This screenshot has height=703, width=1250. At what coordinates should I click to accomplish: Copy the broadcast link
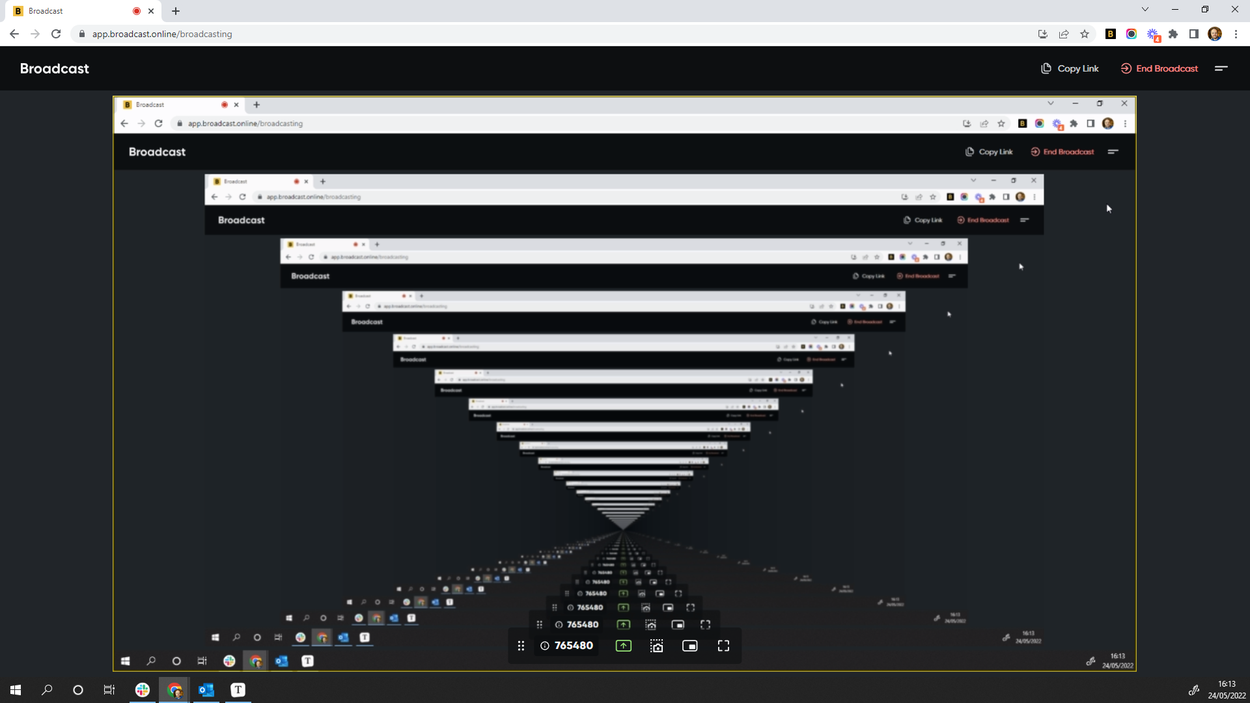pyautogui.click(x=1070, y=68)
